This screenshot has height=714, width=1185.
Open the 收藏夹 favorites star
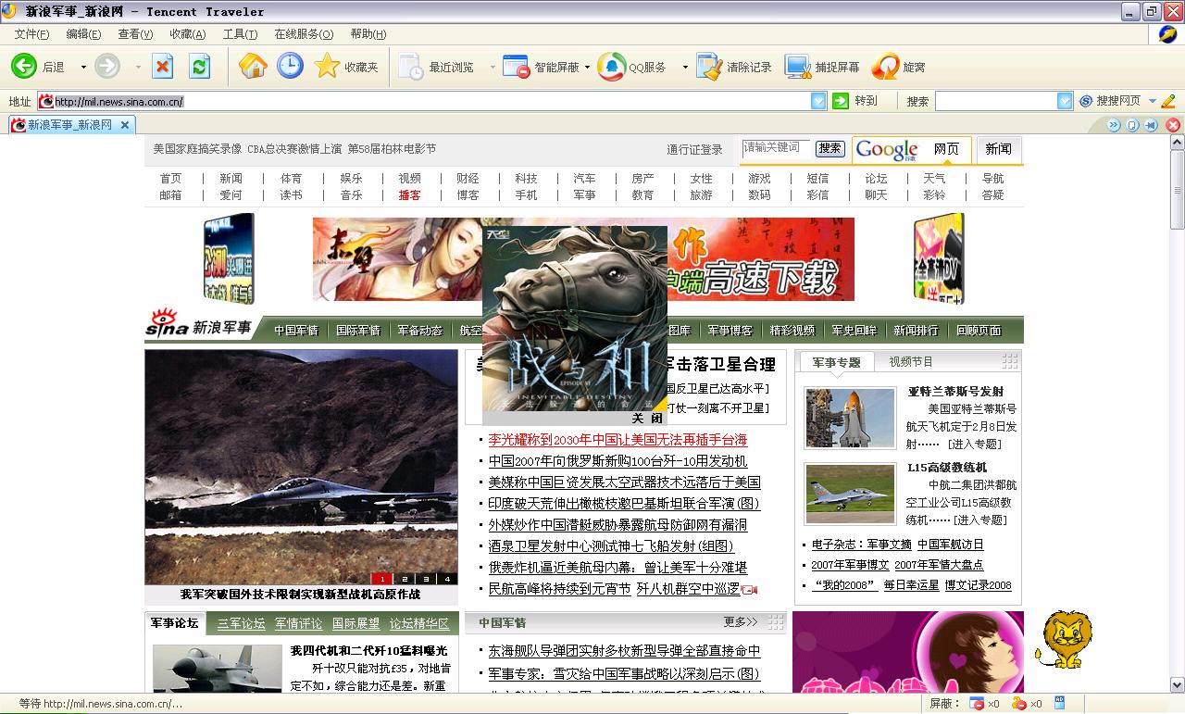coord(328,66)
